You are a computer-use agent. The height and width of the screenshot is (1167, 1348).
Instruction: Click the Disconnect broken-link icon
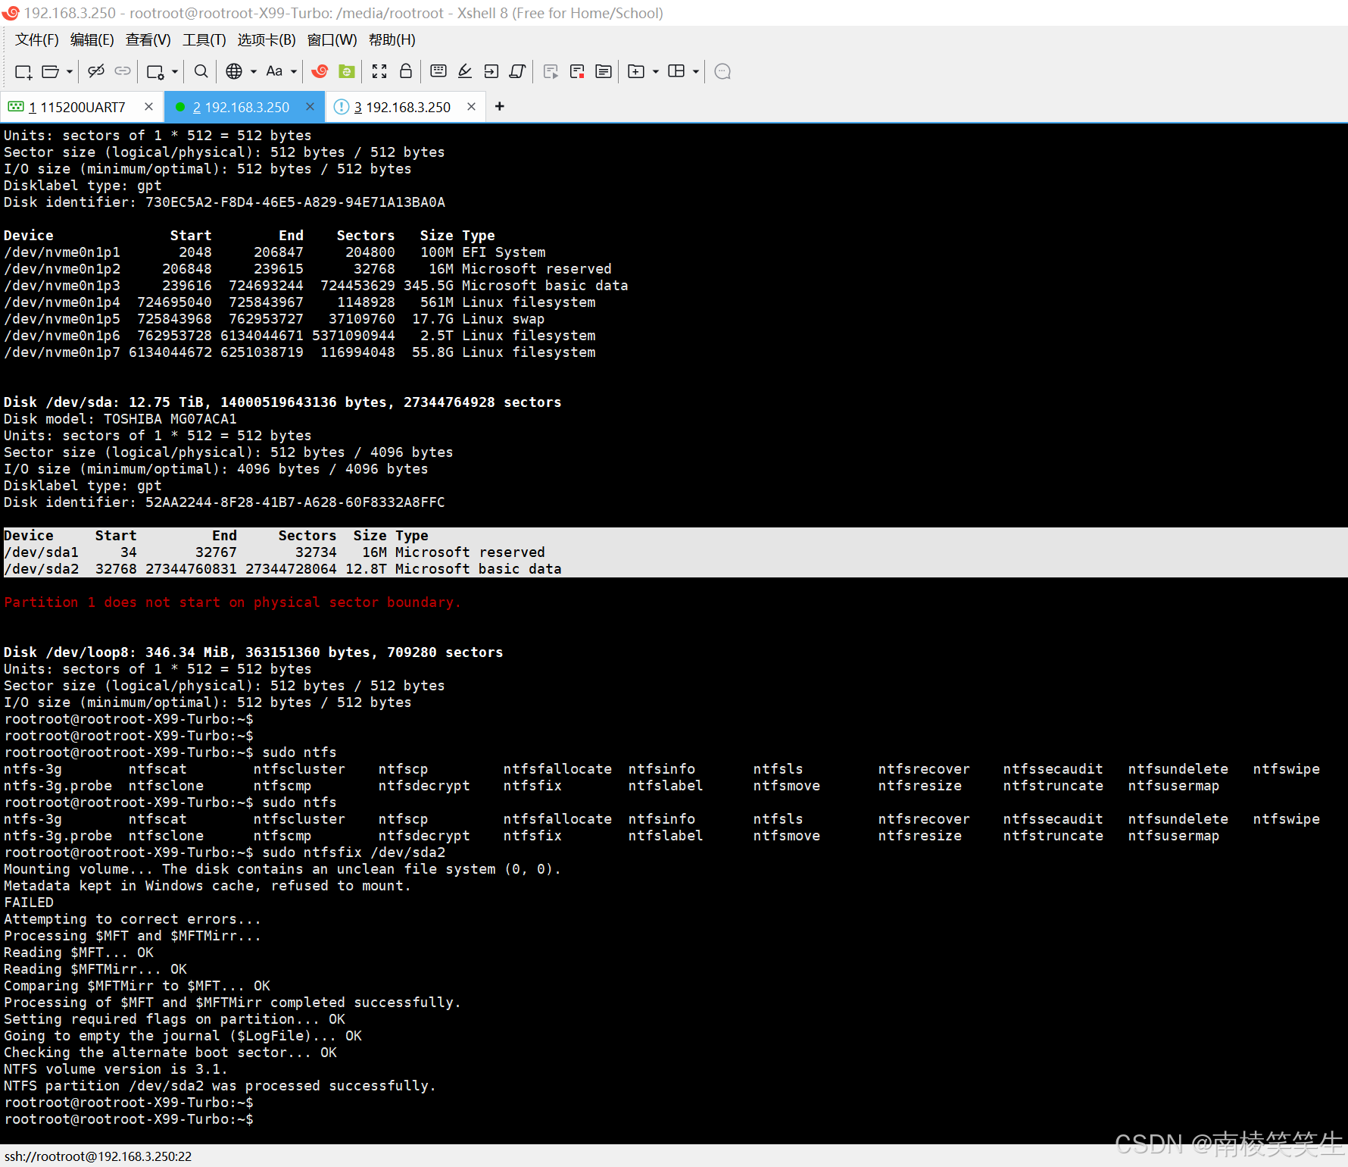96,71
